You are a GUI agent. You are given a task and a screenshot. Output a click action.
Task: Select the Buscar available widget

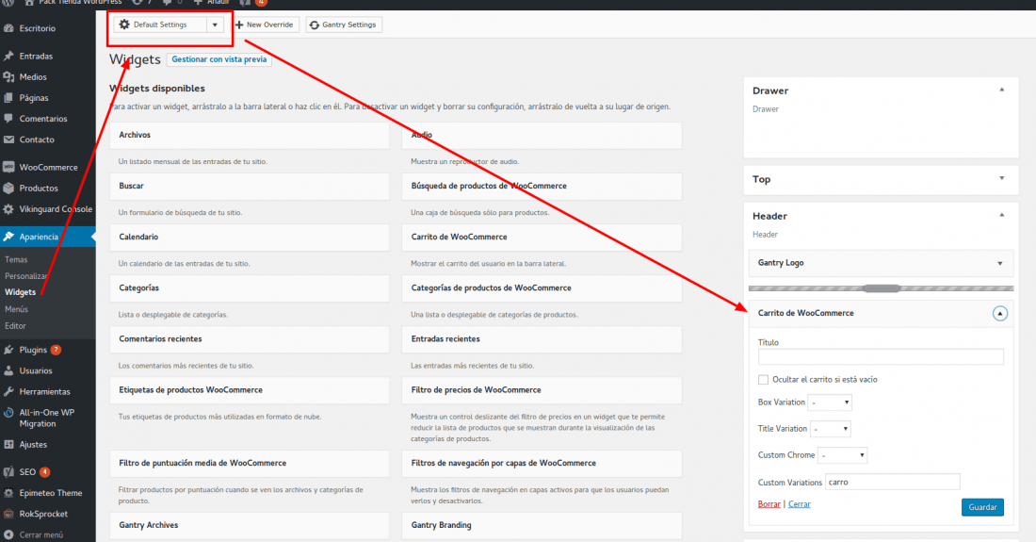point(249,186)
